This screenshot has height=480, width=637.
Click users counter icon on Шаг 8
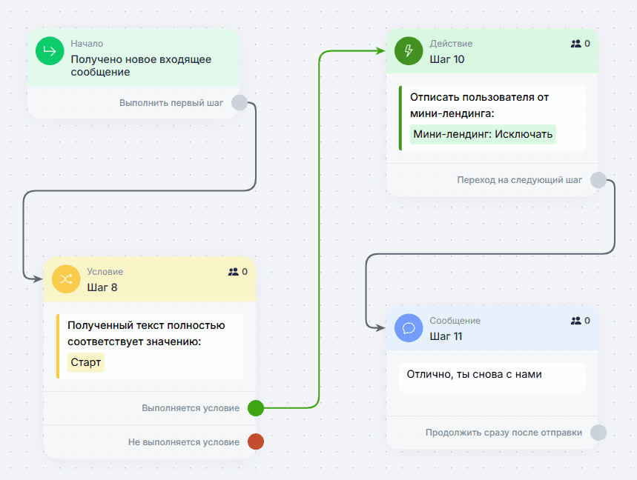tap(233, 272)
